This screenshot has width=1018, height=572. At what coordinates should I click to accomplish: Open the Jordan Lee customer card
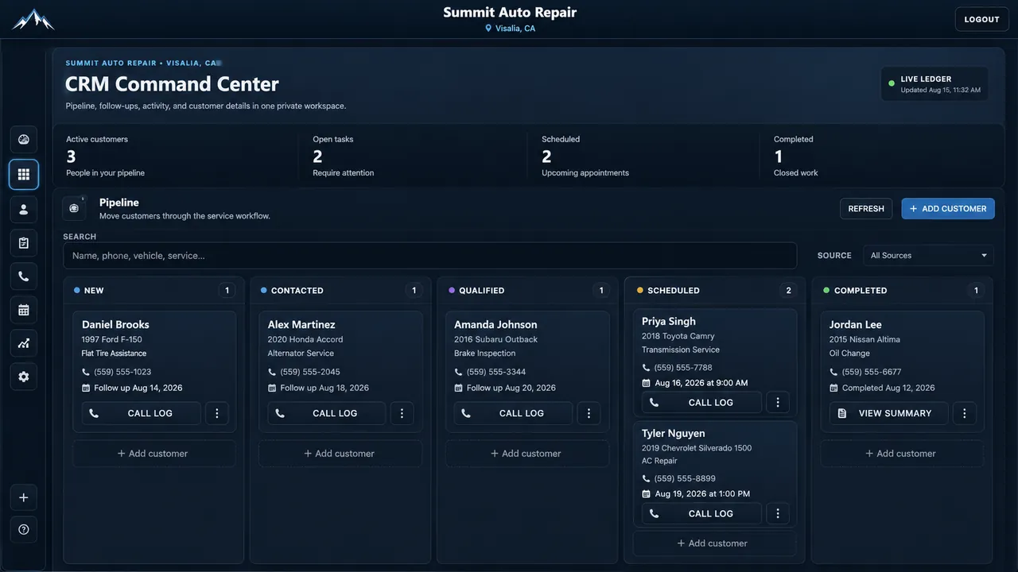pos(902,372)
